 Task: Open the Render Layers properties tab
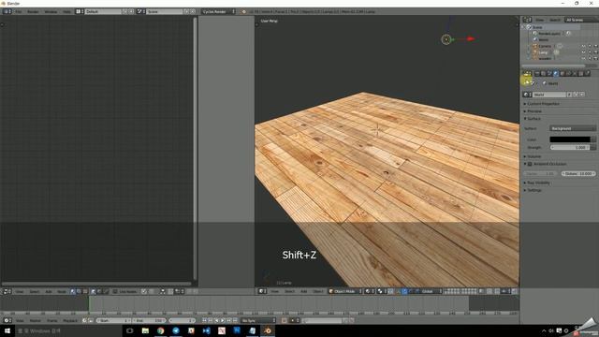coord(543,73)
